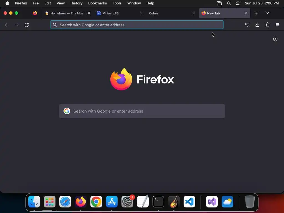Image resolution: width=284 pixels, height=213 pixels.
Task: Launch Safari from the Dock
Action: click(65, 202)
